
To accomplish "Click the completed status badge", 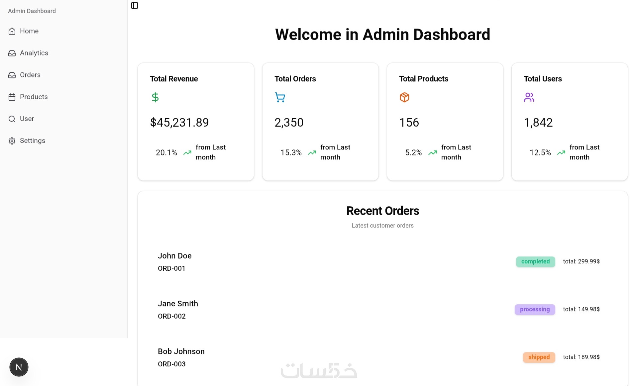I will 535,261.
